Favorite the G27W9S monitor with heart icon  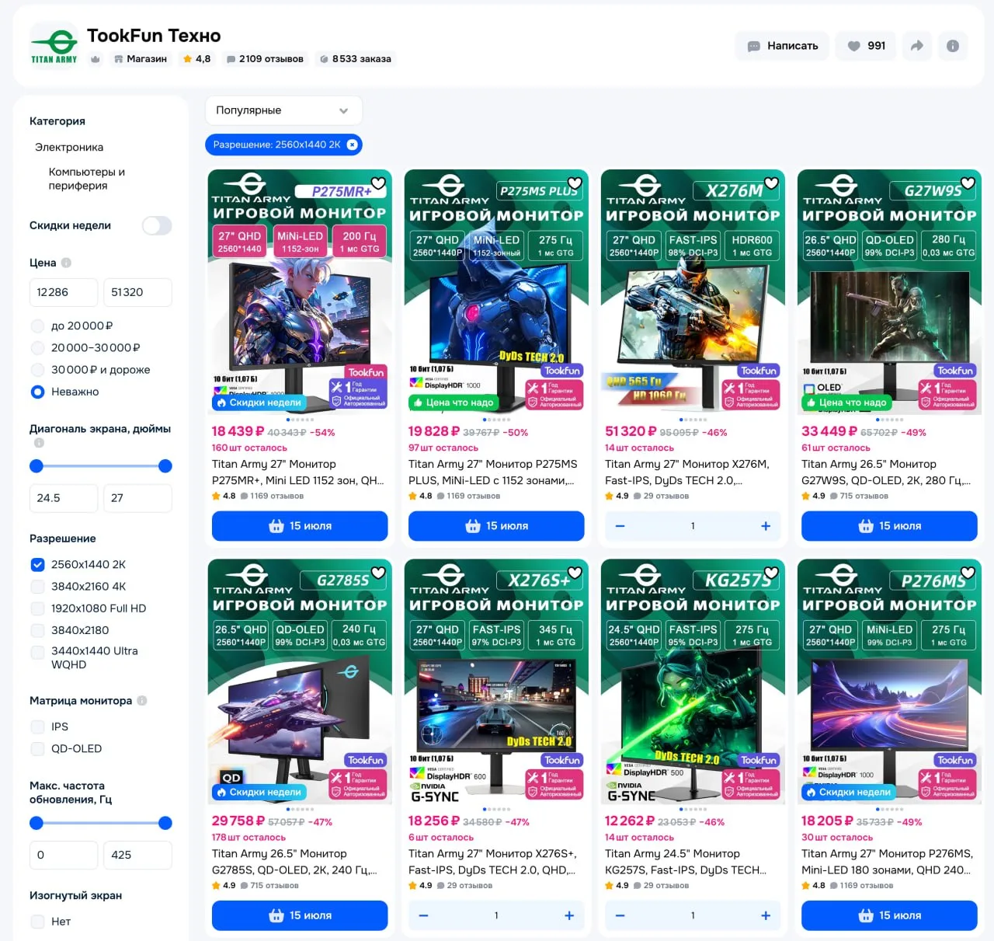968,183
